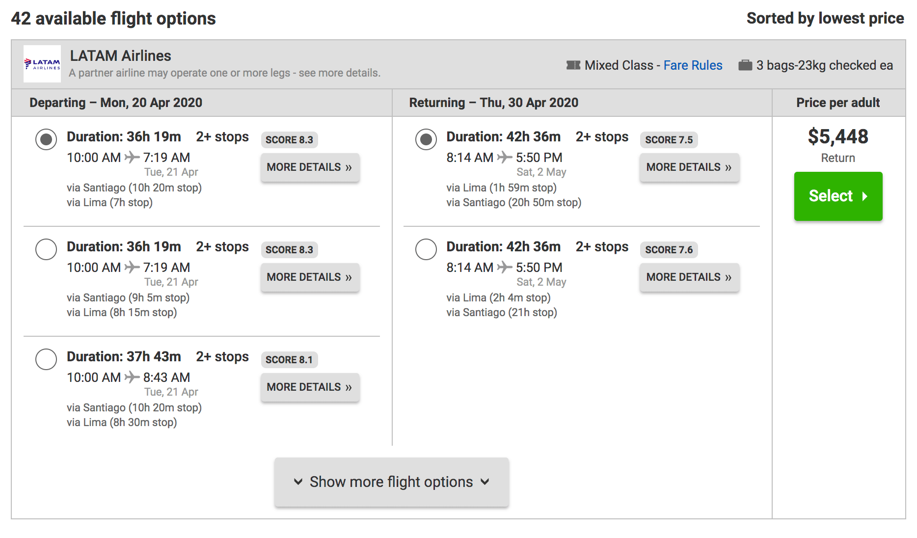Choose returning flight with 21h Santiago stop

[x=426, y=249]
